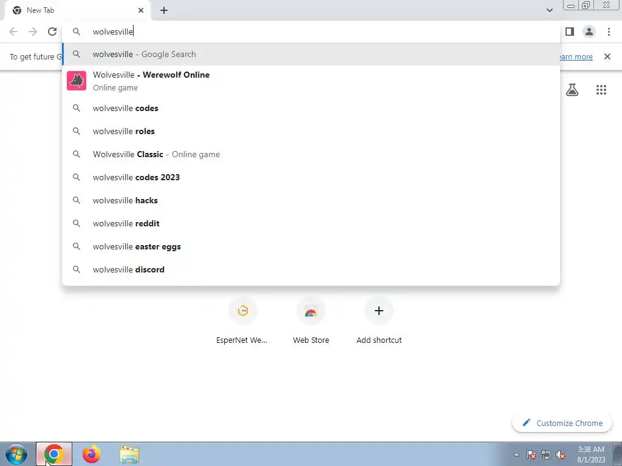Select the New Tab tab
Screen dimensions: 622x466
click(77, 10)
